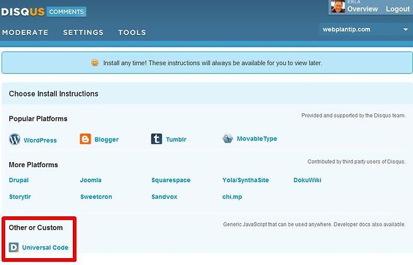This screenshot has height=265, width=413.
Task: Click the COMMENTS badge beside the logo
Action: [67, 12]
